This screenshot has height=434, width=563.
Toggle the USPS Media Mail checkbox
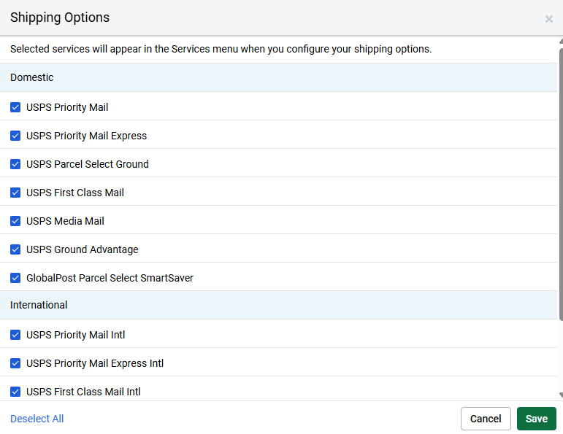click(x=15, y=221)
